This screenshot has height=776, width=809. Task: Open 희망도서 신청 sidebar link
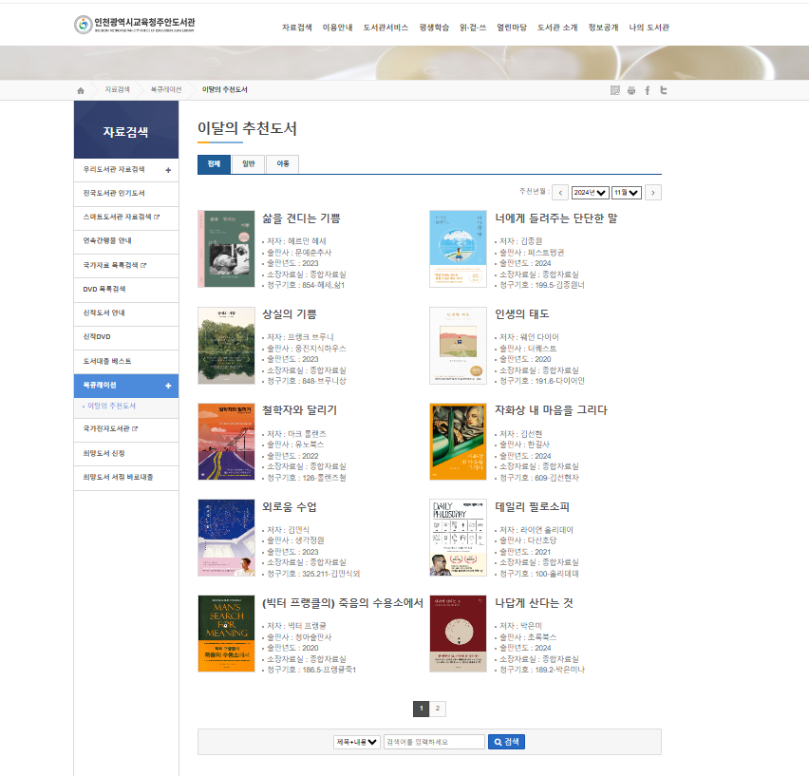126,453
